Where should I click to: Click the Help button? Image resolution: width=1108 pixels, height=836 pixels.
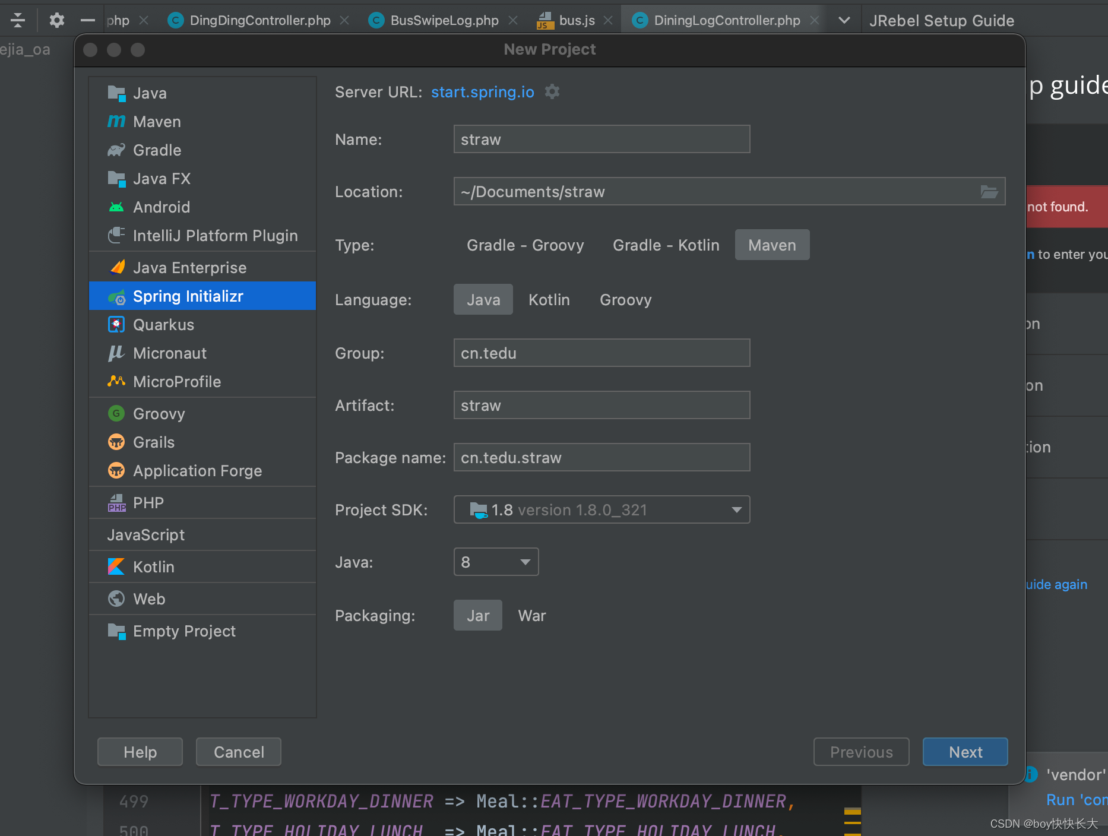[x=140, y=752]
